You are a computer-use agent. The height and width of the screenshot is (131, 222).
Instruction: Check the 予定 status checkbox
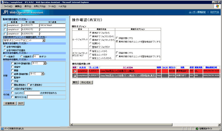[12, 81]
